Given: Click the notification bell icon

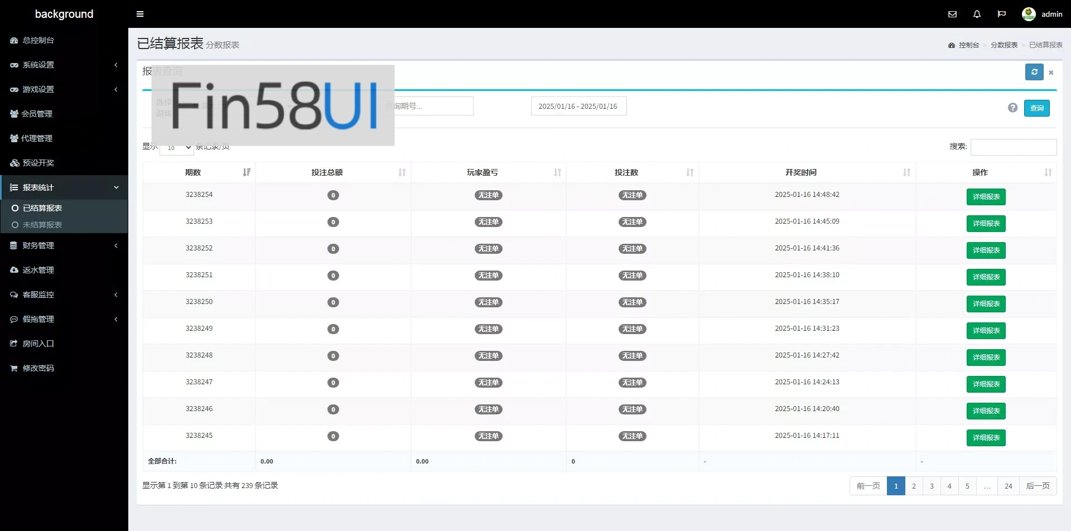Looking at the screenshot, I should pos(977,14).
